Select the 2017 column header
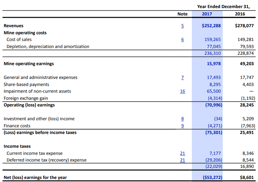Viewport: 258px width, 182px height. pos(207,14)
